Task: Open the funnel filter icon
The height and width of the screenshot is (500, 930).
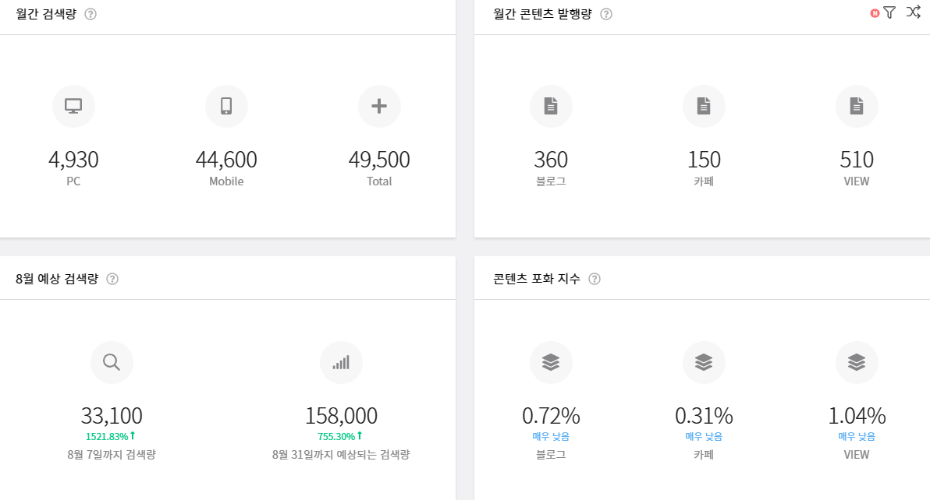Action: [891, 12]
